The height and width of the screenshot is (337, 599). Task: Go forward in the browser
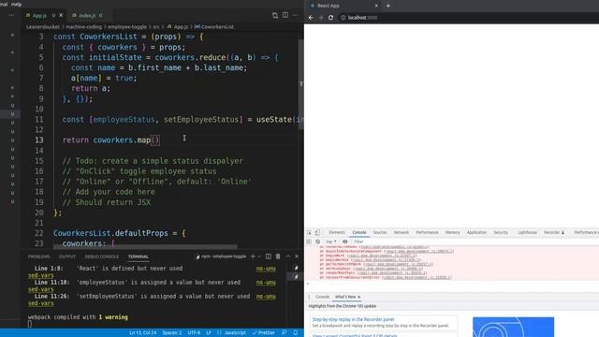pyautogui.click(x=320, y=18)
